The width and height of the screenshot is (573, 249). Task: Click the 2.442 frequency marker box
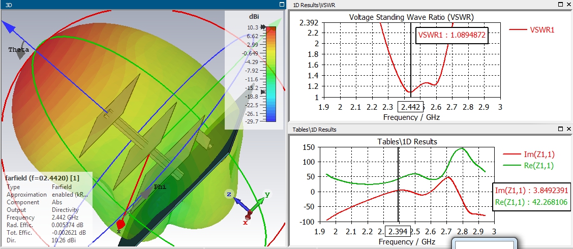point(410,107)
